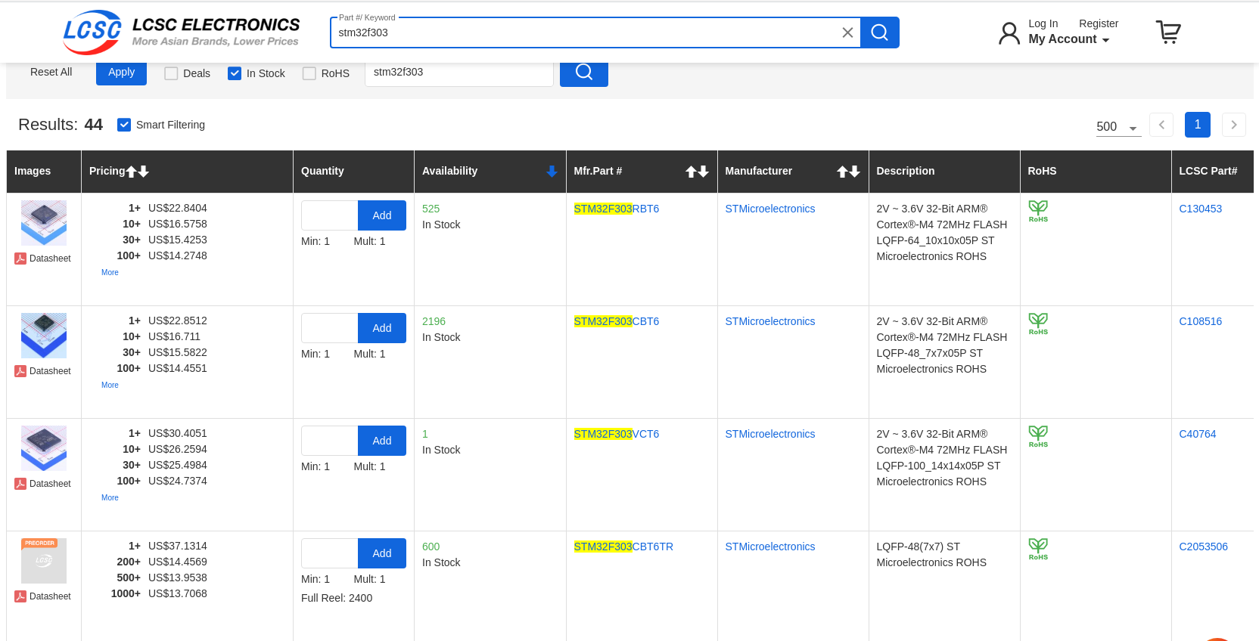Open LCSC part C130453

(1200, 209)
